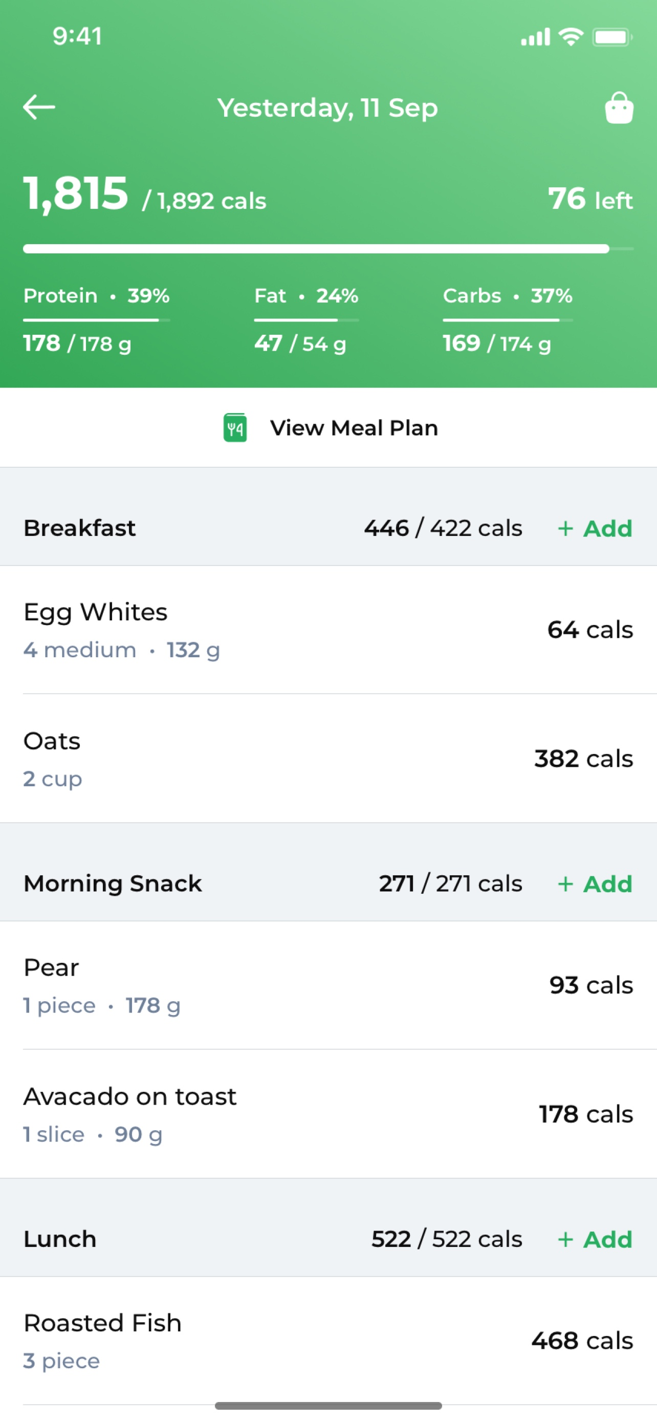
Task: Tap the green meal plan icon
Action: [235, 428]
